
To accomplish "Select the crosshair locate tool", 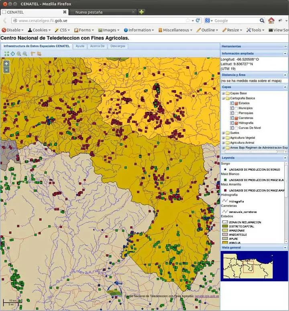I will tap(13, 54).
